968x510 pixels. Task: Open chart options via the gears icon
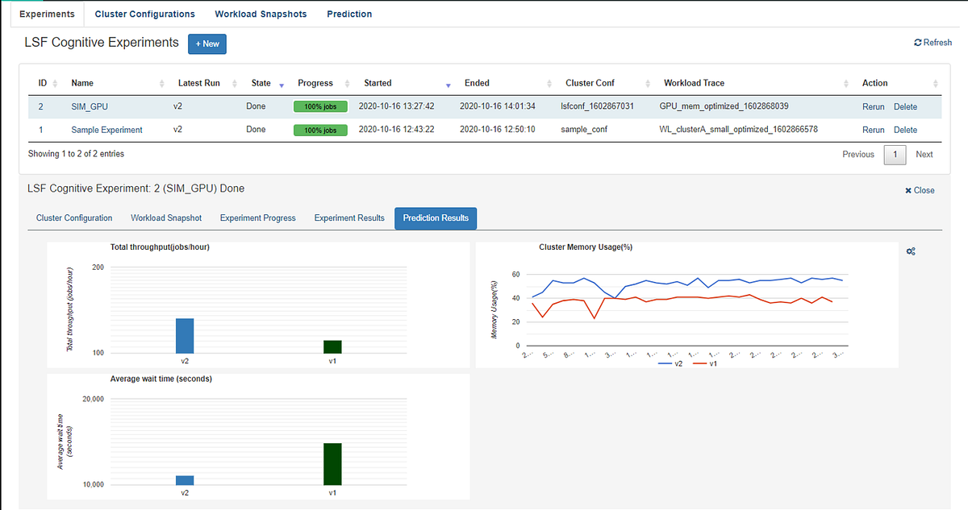pos(911,251)
